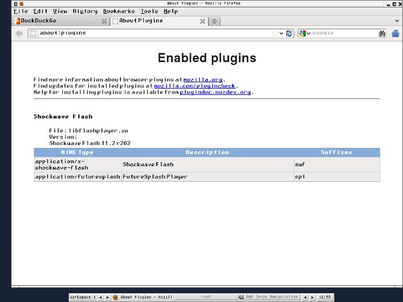403x302 pixels.
Task: Click the left arrow beside the taskbar clock
Action: click(305, 297)
